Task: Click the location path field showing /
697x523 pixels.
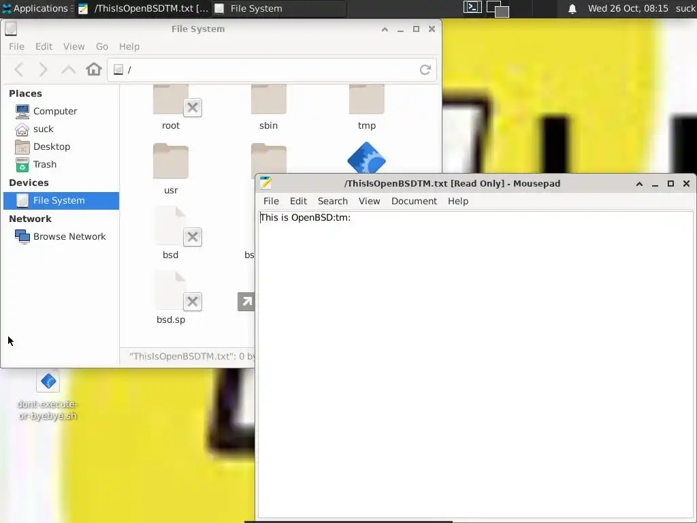Action: (272, 70)
